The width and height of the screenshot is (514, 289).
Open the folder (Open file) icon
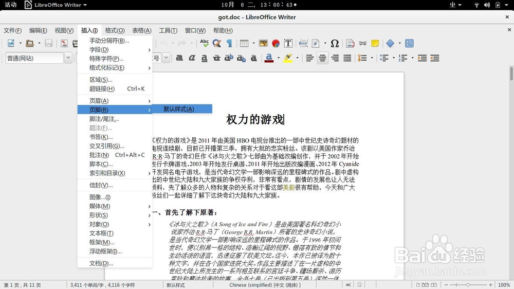30,43
